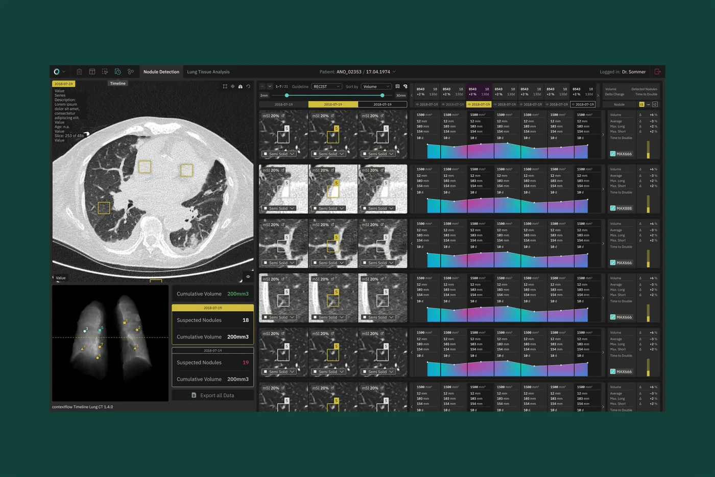Click the binoculars icon above CT image
This screenshot has height=477, width=715.
click(x=241, y=86)
